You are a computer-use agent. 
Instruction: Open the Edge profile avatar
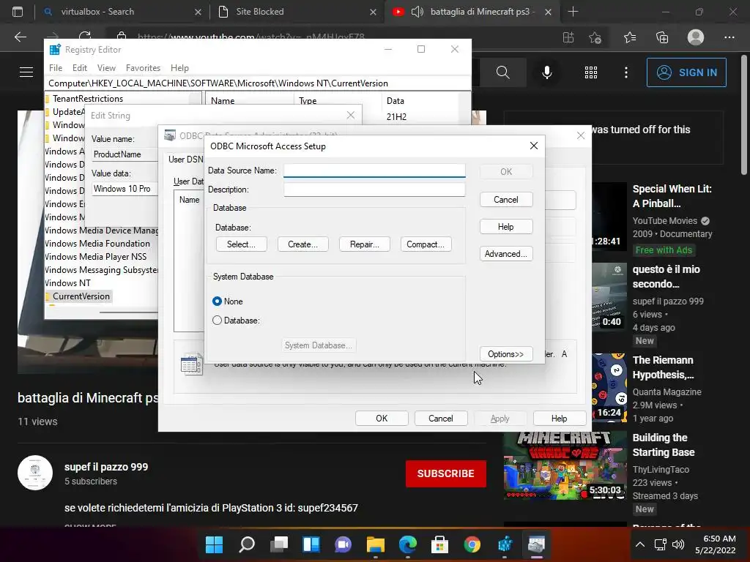pos(696,37)
